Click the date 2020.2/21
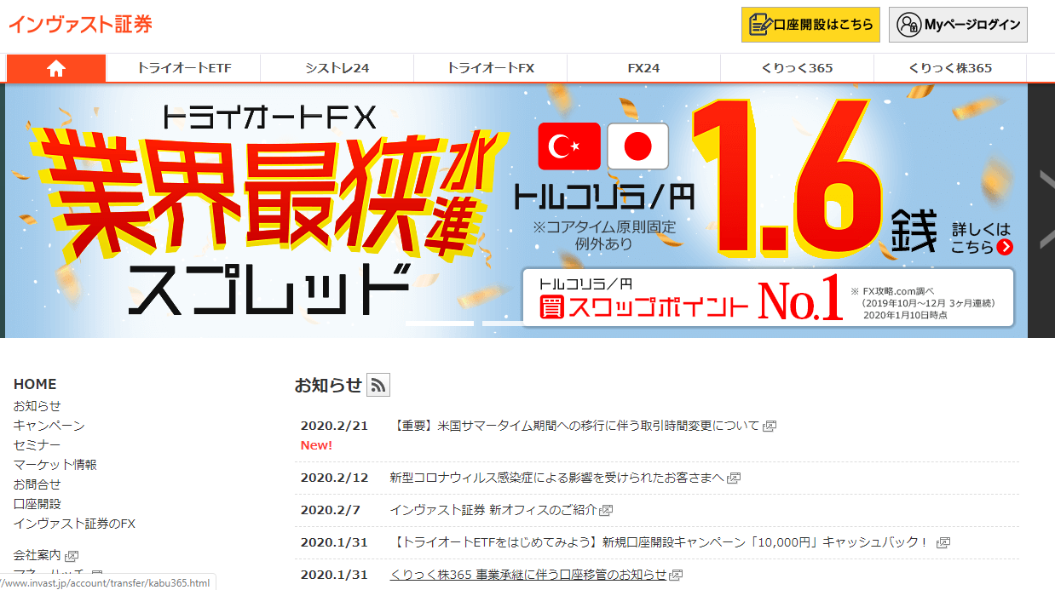 pos(334,426)
